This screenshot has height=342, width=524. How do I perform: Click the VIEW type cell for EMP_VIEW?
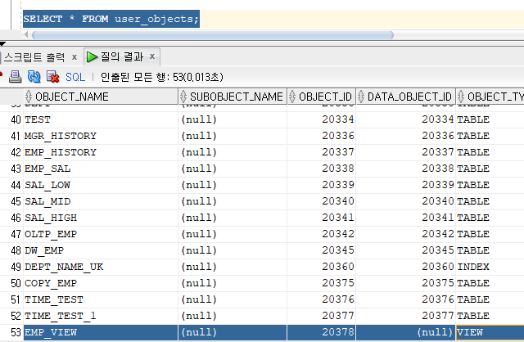coord(490,332)
